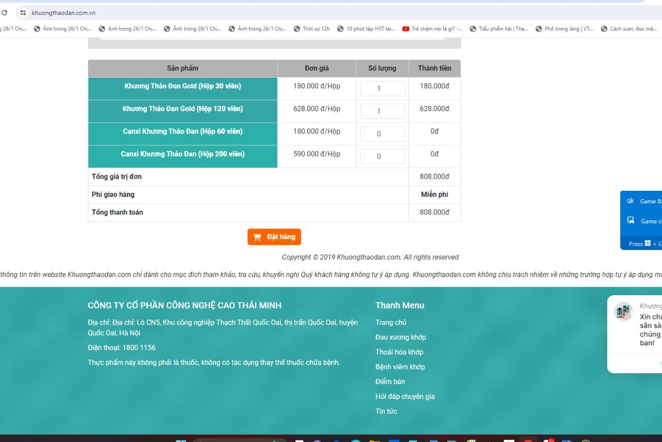Click the orange 'Đặt hàng' order button
Image resolution: width=662 pixels, height=442 pixels.
pyautogui.click(x=274, y=237)
